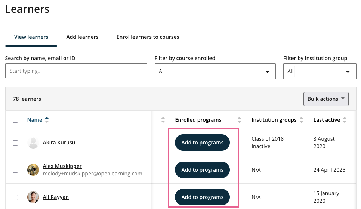Click sort arrows left of Enrolled programs
This screenshot has width=361, height=209.
[x=163, y=120]
